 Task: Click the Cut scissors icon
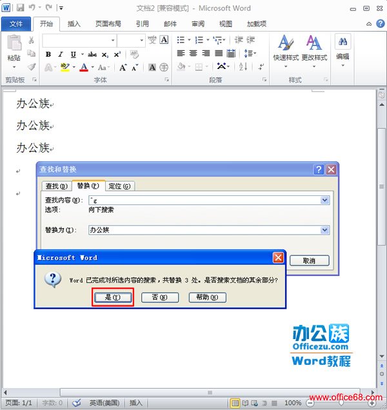(x=31, y=40)
